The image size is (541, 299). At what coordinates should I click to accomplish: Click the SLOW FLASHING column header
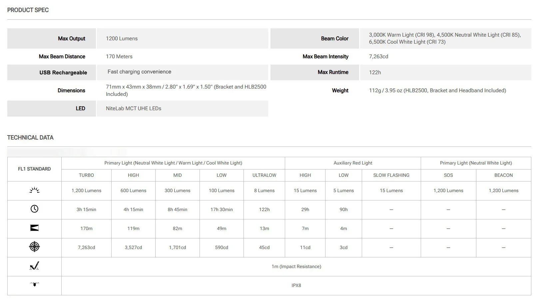pyautogui.click(x=391, y=175)
